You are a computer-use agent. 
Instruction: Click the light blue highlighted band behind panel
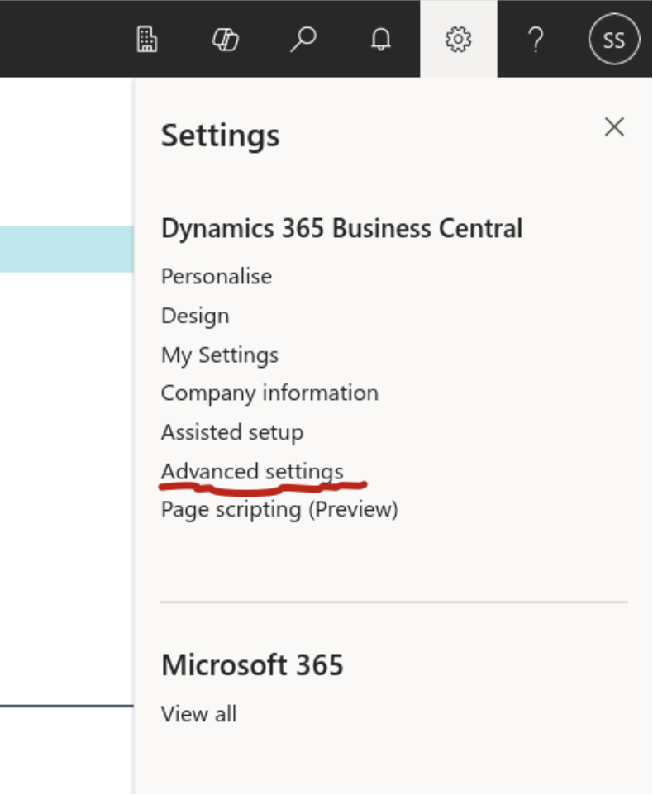pyautogui.click(x=67, y=250)
